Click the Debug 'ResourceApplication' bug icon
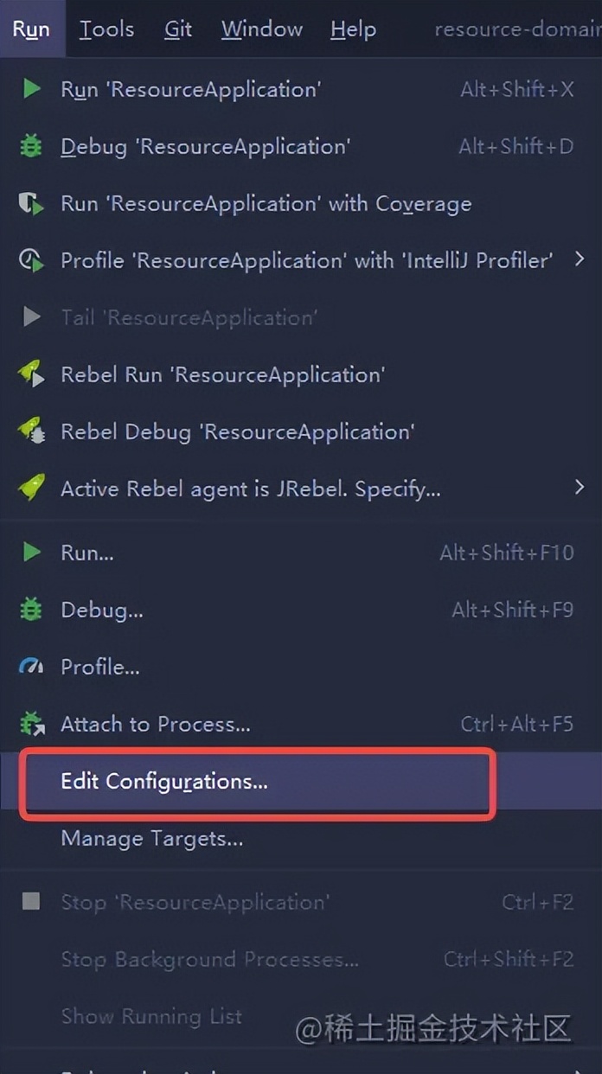Image resolution: width=602 pixels, height=1074 pixels. (31, 146)
